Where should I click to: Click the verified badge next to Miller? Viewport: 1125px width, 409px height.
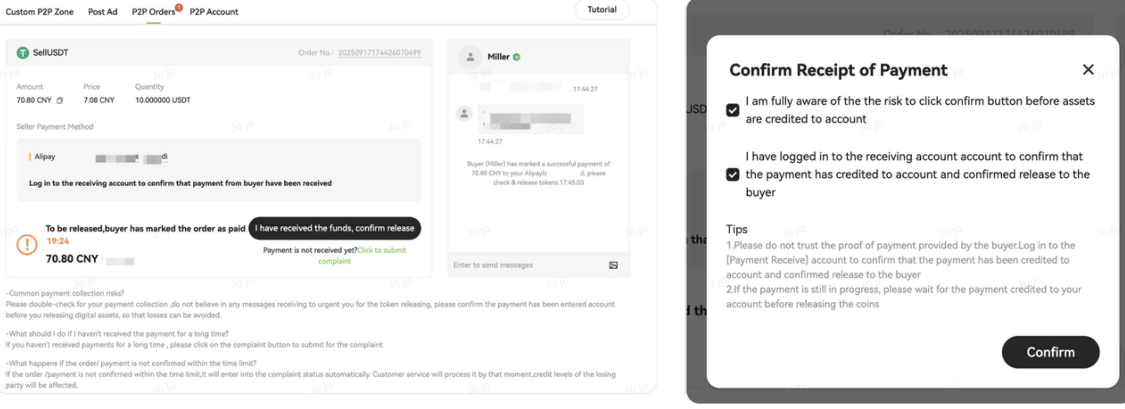click(517, 57)
